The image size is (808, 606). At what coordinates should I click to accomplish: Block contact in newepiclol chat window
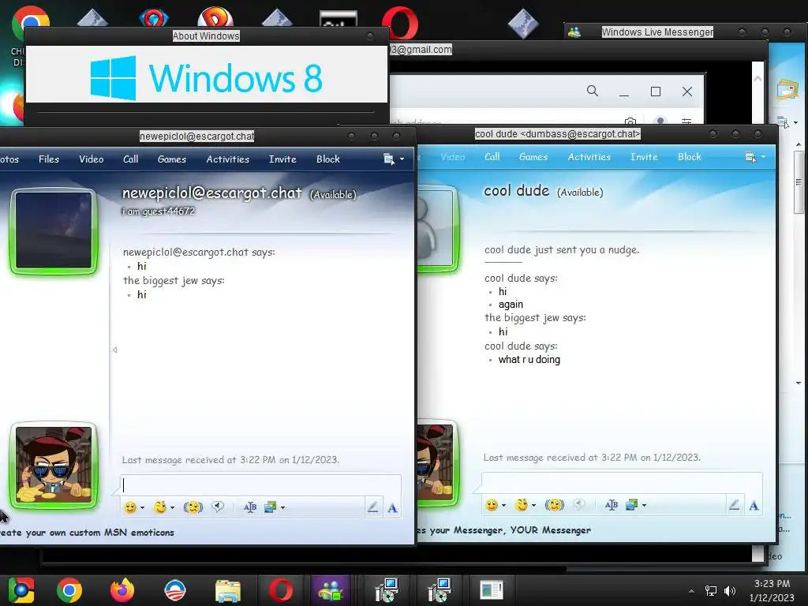327,159
